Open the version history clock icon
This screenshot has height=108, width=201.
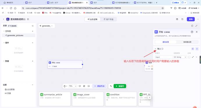pos(182,19)
